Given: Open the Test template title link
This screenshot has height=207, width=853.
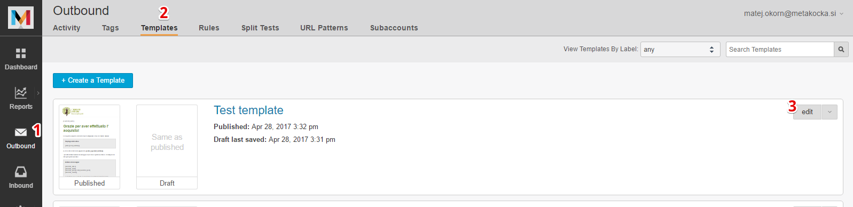Looking at the screenshot, I should (x=248, y=110).
